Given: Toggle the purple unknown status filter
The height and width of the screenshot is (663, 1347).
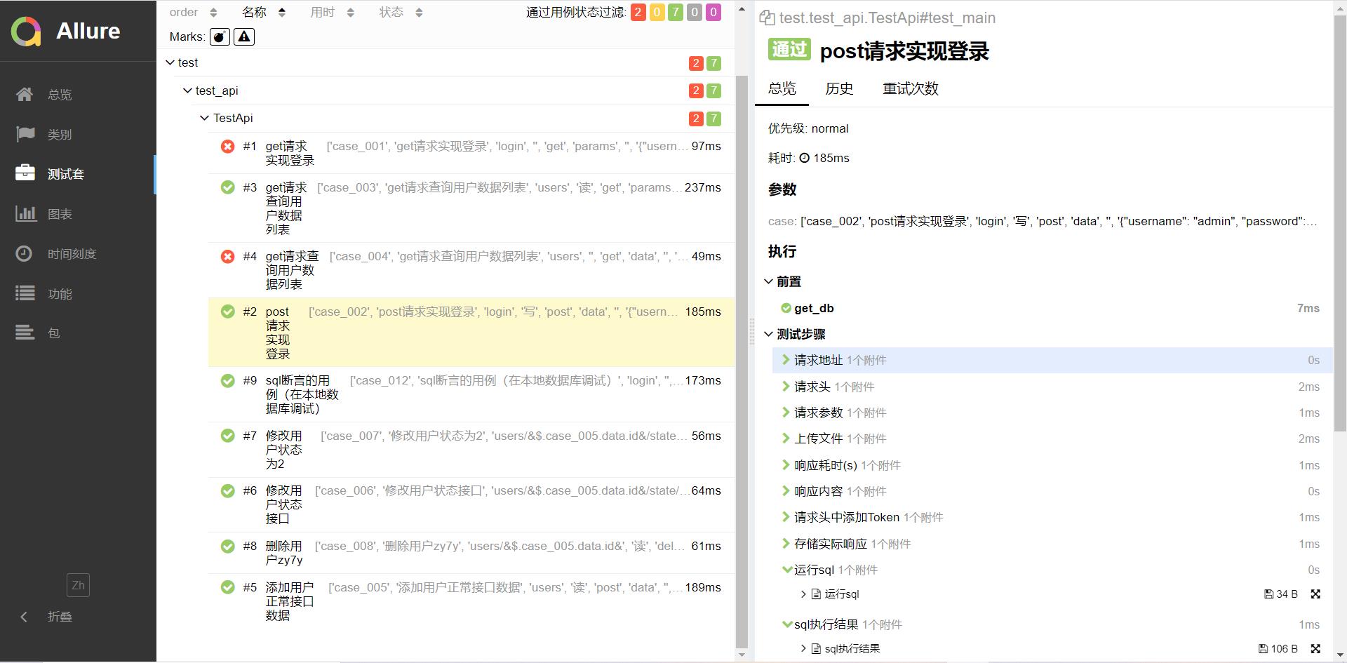Looking at the screenshot, I should pos(713,12).
